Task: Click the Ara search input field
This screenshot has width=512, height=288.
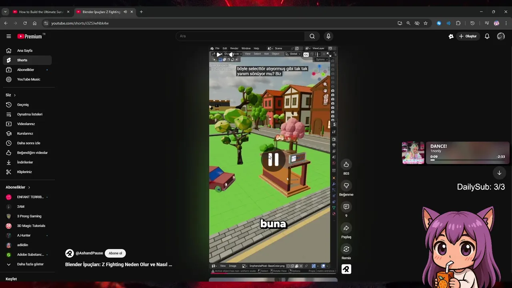Action: tap(240, 36)
